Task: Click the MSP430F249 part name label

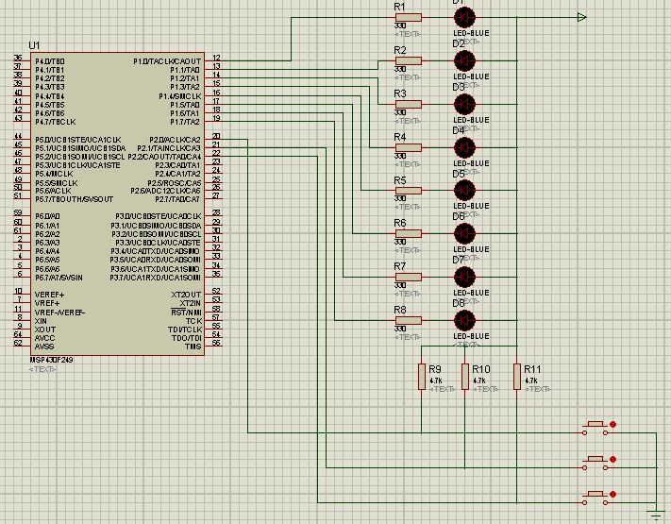Action: click(x=51, y=360)
